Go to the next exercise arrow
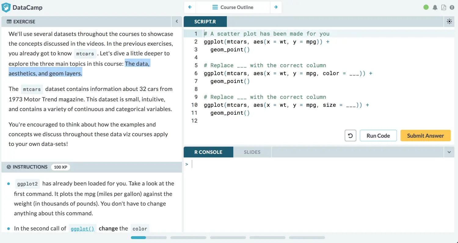458x243 pixels. coord(276,7)
